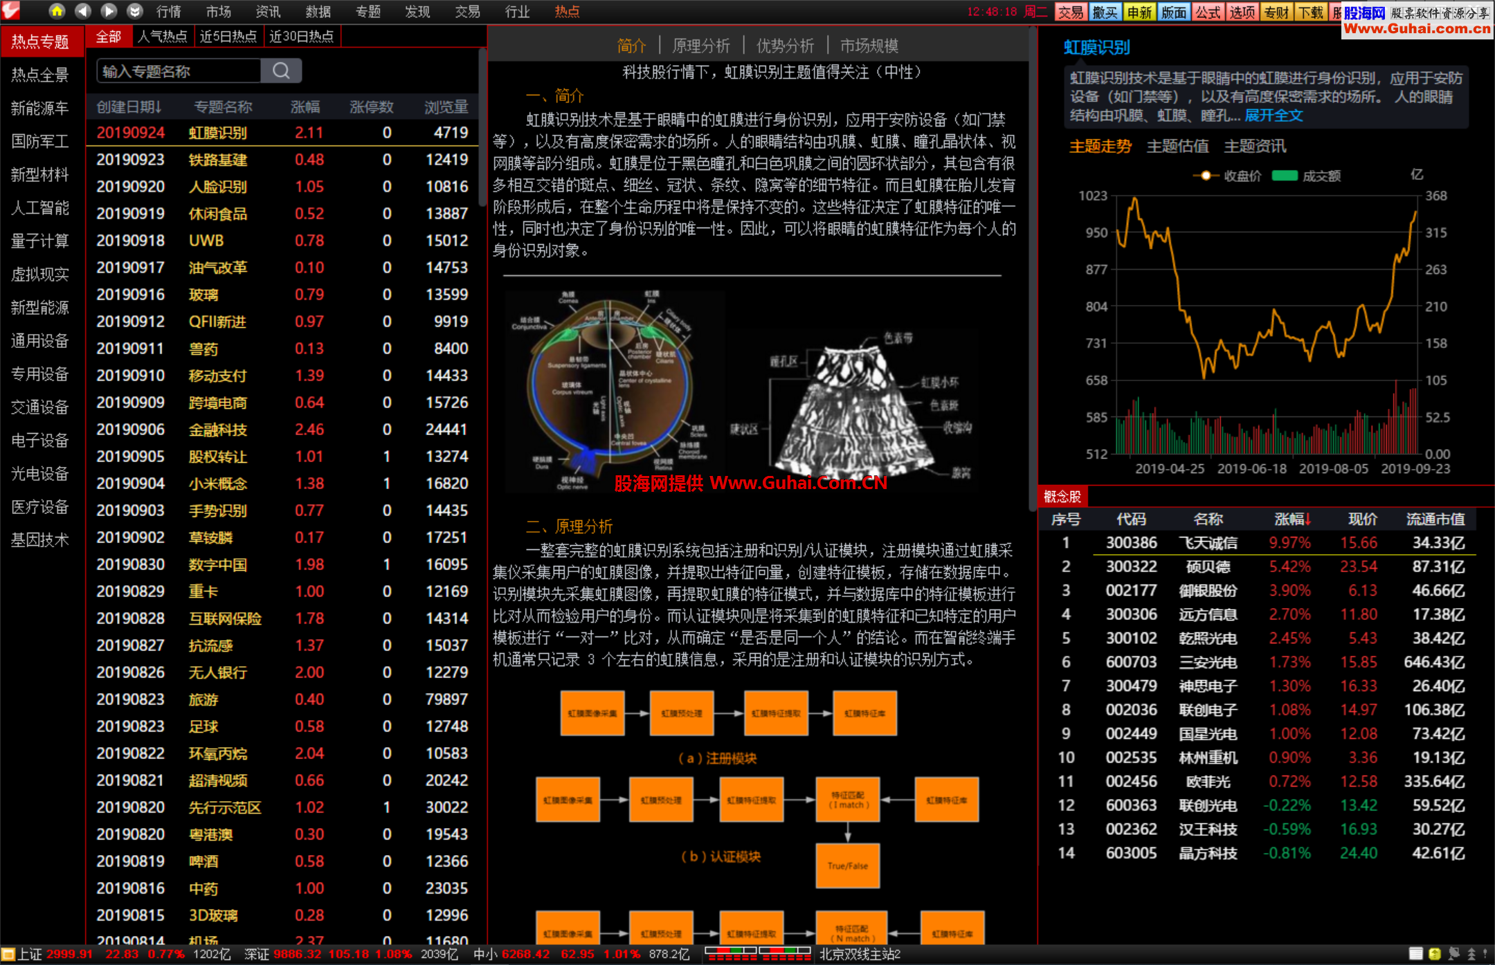The width and height of the screenshot is (1495, 965).
Task: Open the double-chevron menu icon
Action: (135, 11)
